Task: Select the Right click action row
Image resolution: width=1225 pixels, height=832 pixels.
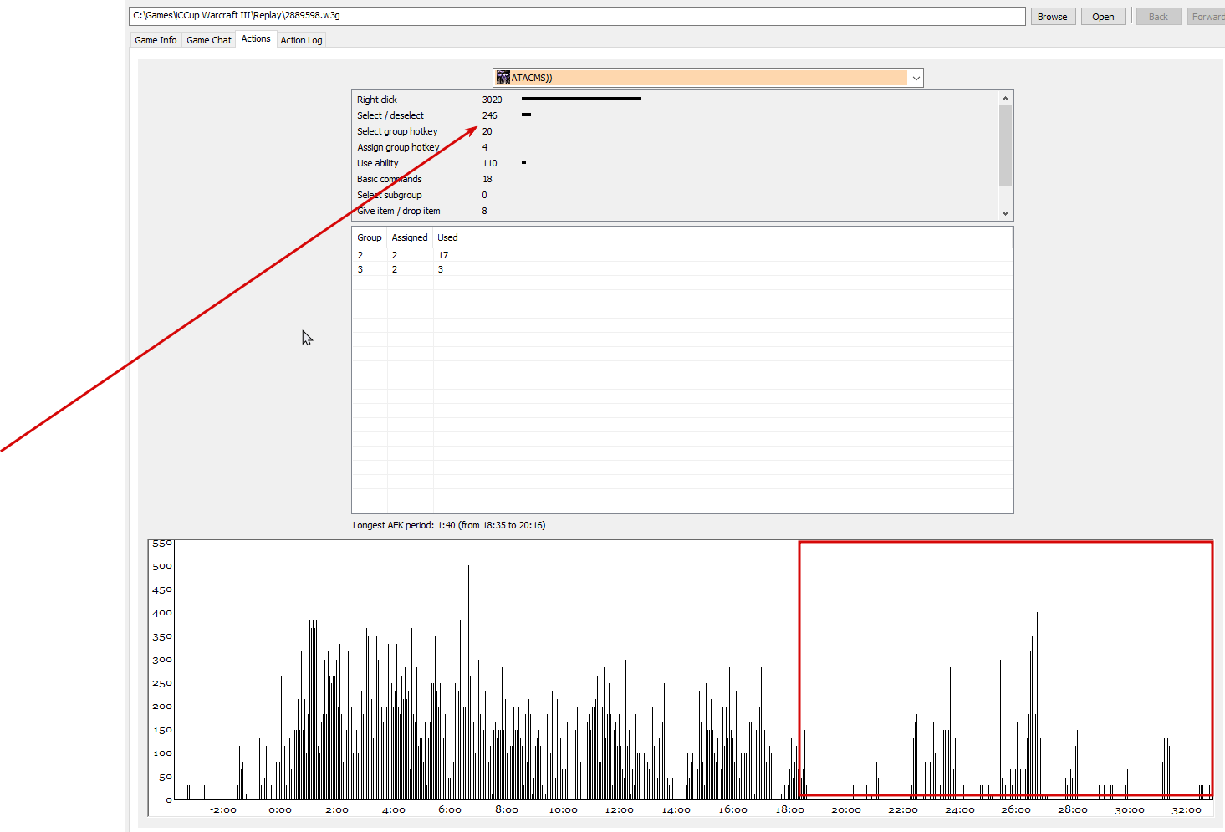Action: [676, 100]
